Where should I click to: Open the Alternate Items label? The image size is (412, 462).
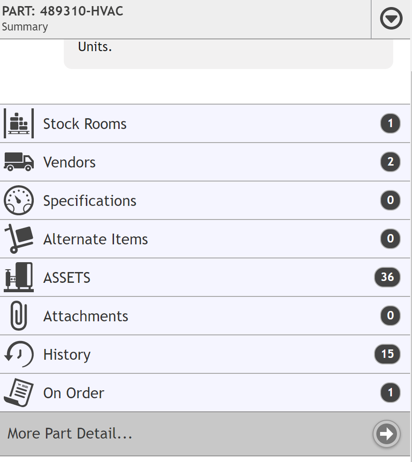pos(95,239)
